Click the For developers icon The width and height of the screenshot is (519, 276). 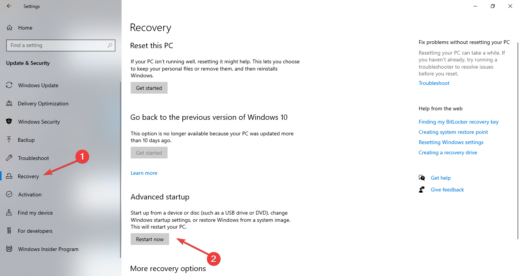(9, 231)
